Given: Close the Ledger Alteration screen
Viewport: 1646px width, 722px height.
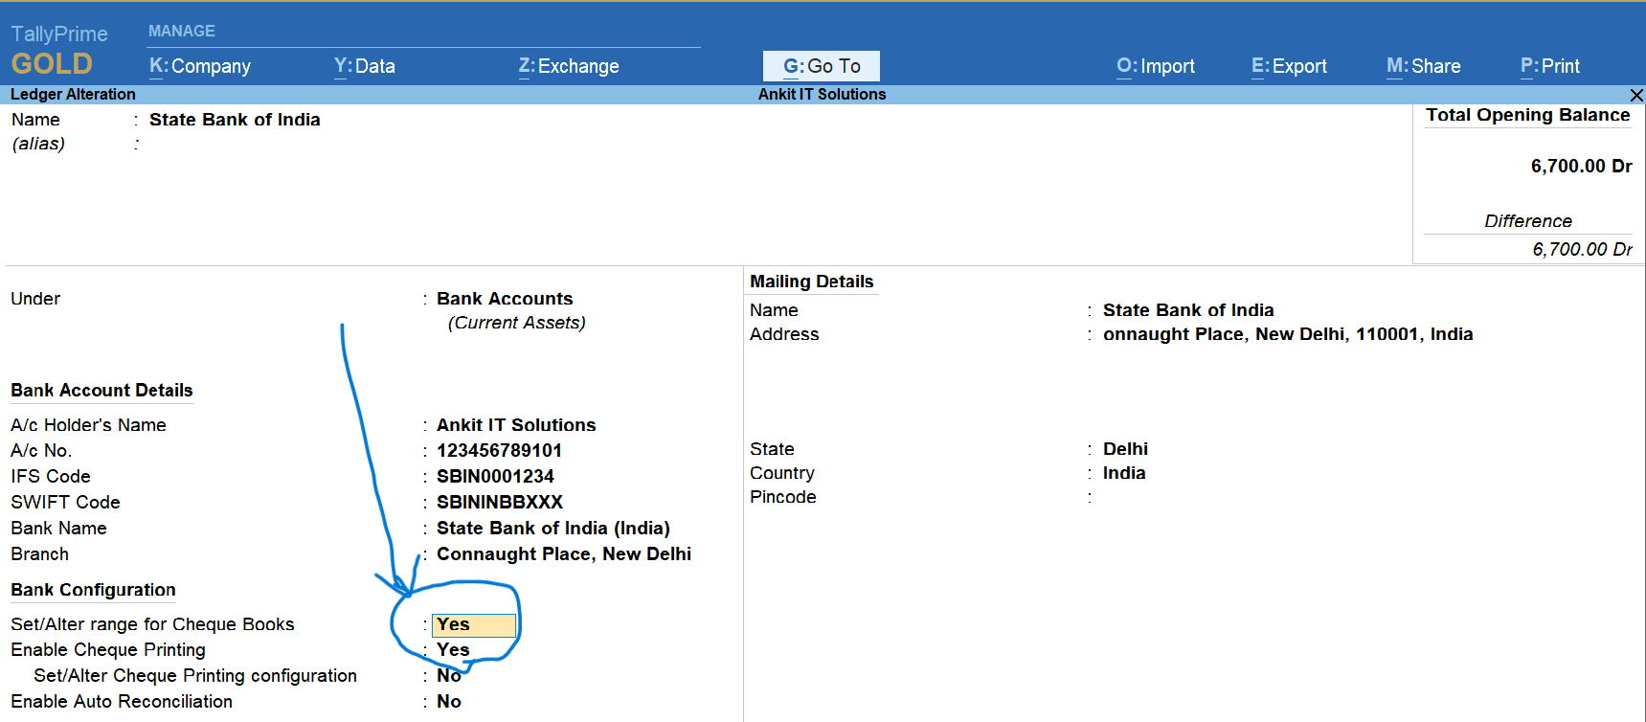Looking at the screenshot, I should click(1636, 95).
